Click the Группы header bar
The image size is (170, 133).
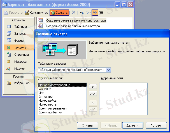[x=19, y=76]
